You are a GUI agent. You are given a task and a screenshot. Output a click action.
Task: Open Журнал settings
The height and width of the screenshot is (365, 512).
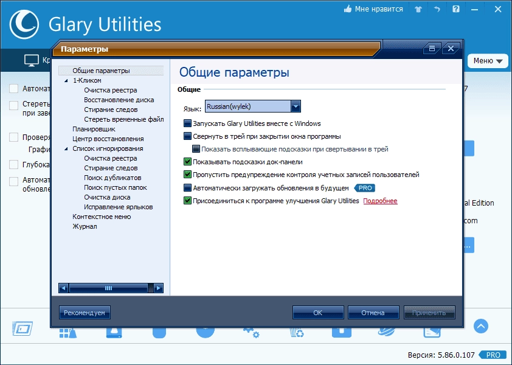[x=85, y=226]
